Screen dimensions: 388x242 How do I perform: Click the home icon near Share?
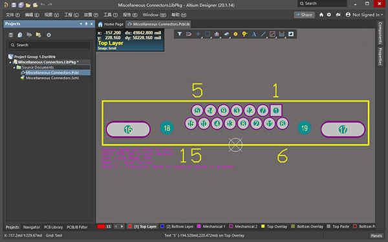click(321, 15)
